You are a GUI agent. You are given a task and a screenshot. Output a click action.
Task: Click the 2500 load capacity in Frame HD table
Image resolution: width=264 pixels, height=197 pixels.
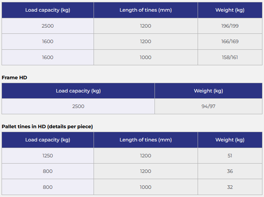coord(78,106)
